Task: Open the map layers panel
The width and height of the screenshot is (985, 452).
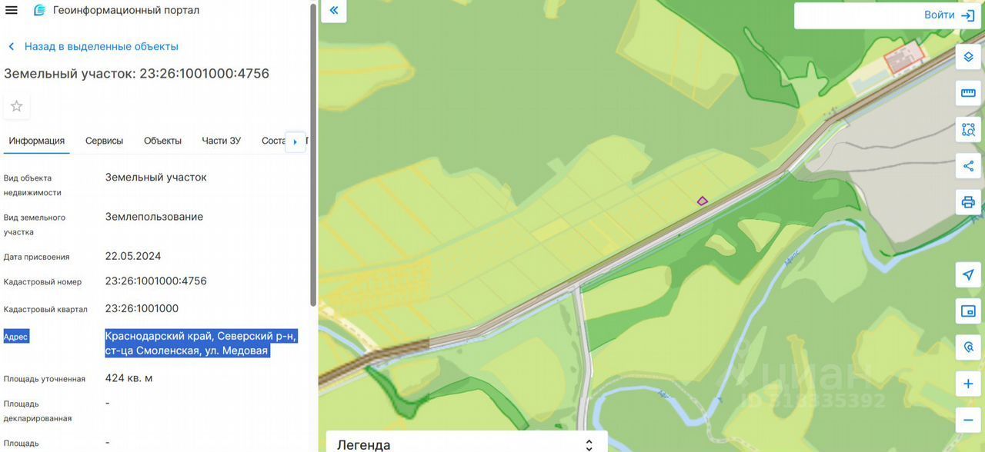Action: [x=968, y=58]
